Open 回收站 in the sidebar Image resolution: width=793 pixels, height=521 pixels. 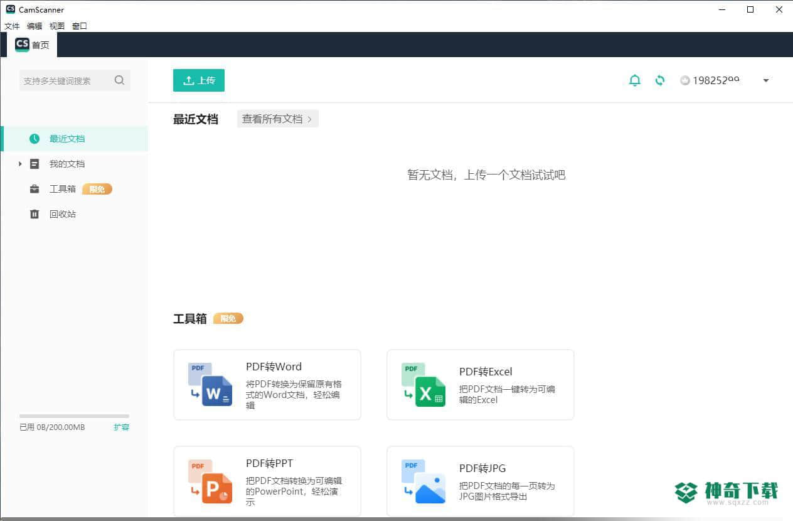[74, 214]
